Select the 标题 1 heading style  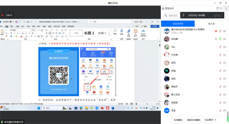click(89, 33)
